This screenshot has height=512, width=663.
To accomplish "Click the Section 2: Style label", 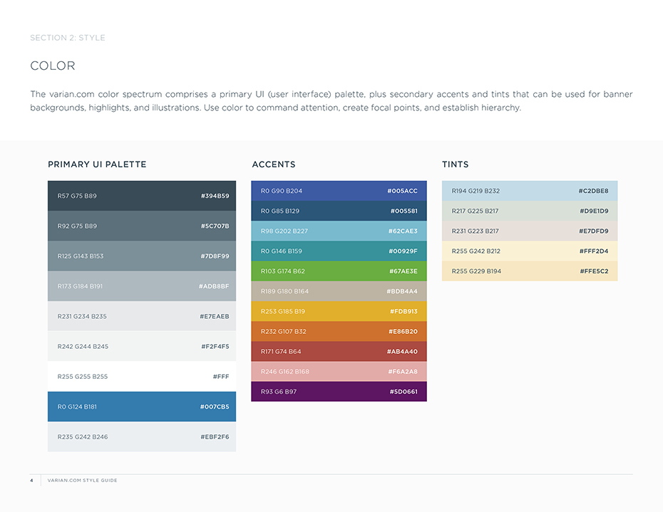I will click(68, 38).
